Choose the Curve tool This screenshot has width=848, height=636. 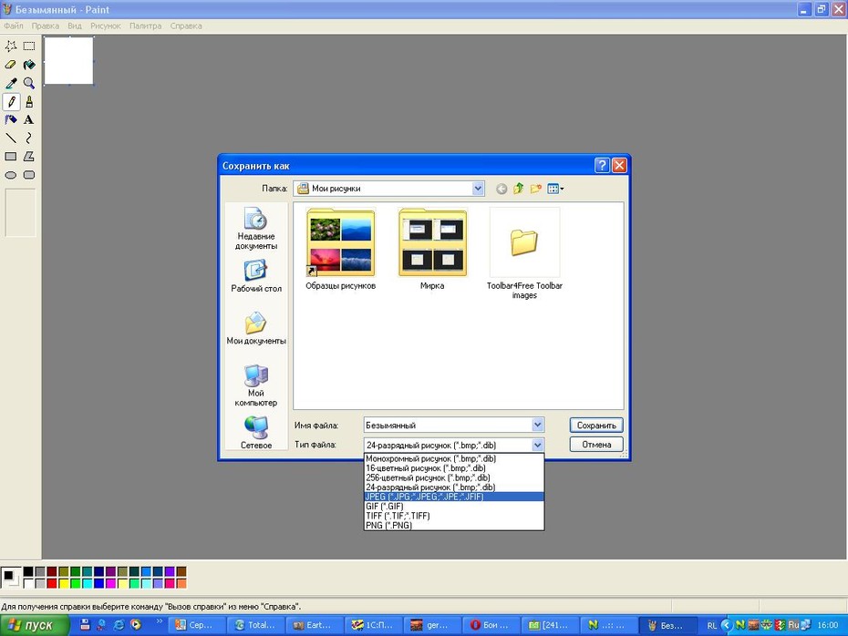coord(29,138)
